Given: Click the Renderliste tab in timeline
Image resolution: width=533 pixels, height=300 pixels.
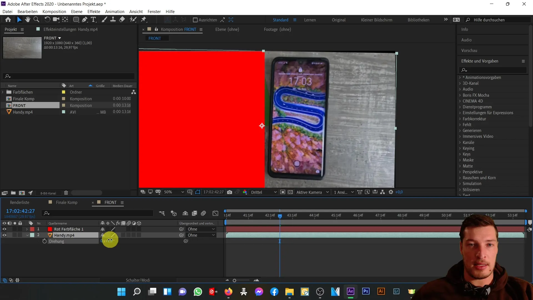Looking at the screenshot, I should click(19, 202).
